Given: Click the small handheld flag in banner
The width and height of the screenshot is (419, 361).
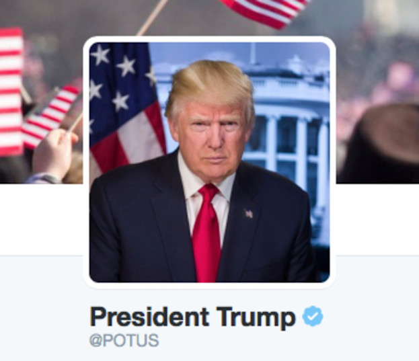Looking at the screenshot, I should (x=50, y=116).
